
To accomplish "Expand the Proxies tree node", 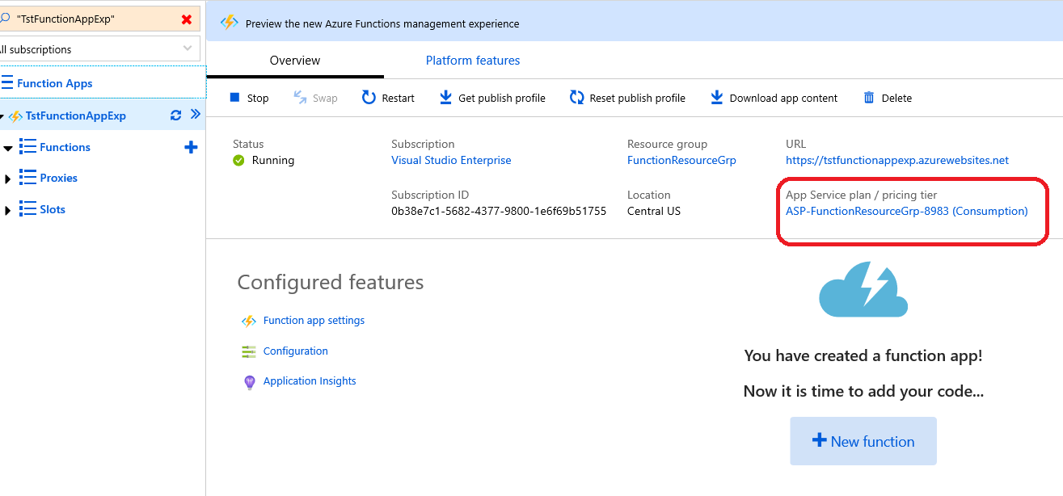I will coord(8,179).
